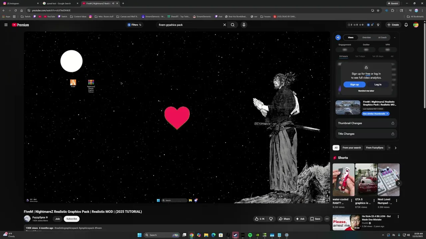The width and height of the screenshot is (426, 239).
Task: Switch to the Instagram browser tab
Action: [20, 3]
